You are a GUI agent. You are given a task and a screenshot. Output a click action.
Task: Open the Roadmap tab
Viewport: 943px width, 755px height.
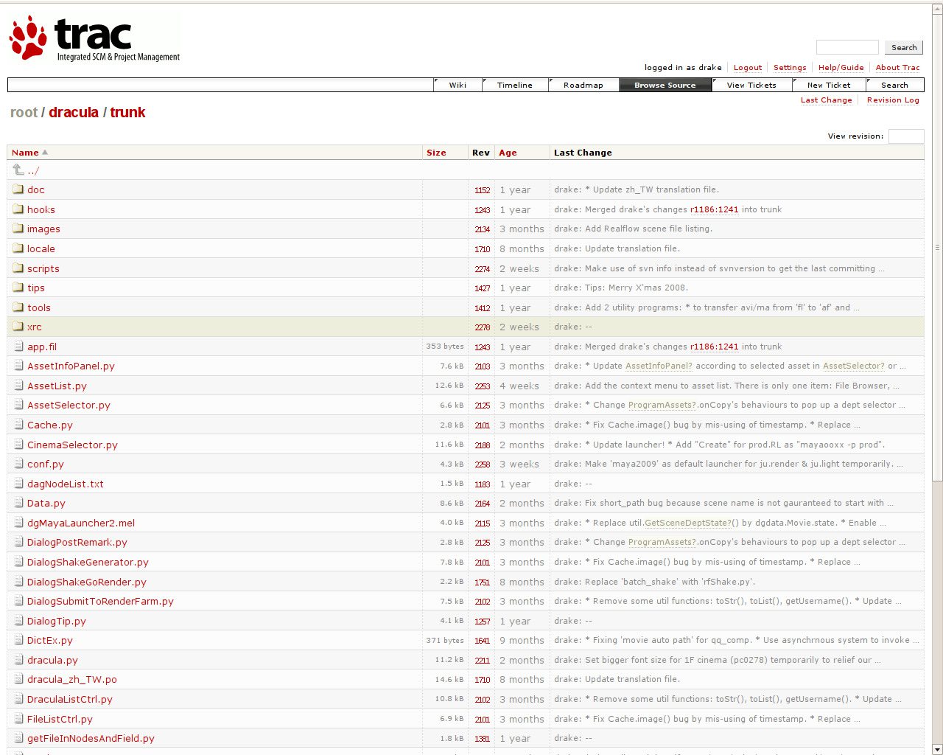click(583, 85)
